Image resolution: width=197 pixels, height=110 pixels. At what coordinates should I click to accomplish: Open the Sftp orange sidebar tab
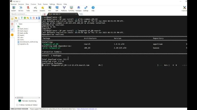coord(12,35)
